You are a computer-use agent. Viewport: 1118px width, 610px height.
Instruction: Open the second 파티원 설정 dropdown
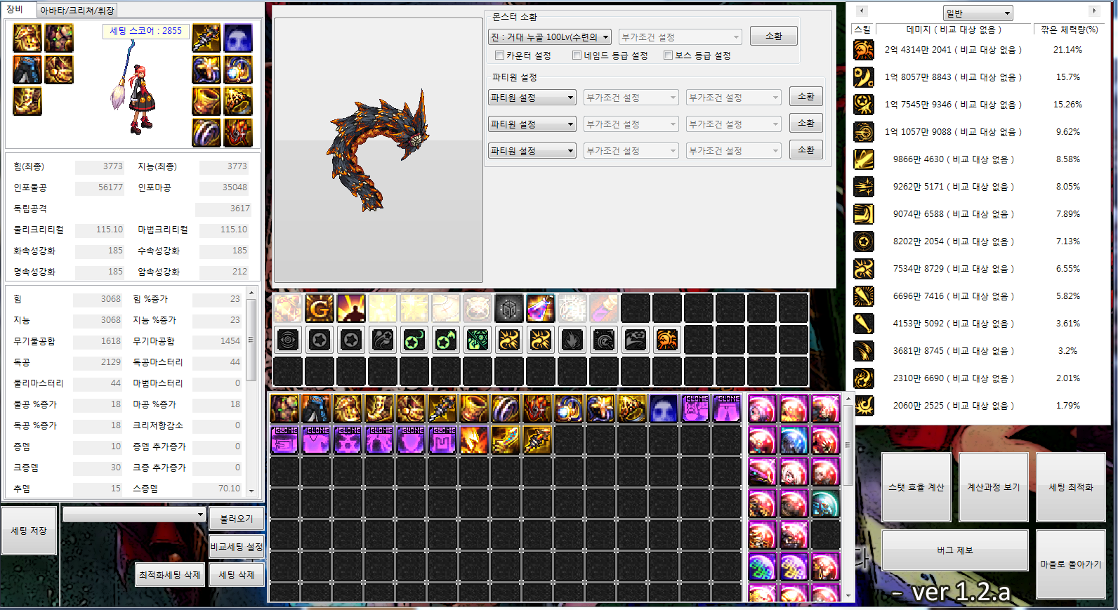[x=532, y=124]
